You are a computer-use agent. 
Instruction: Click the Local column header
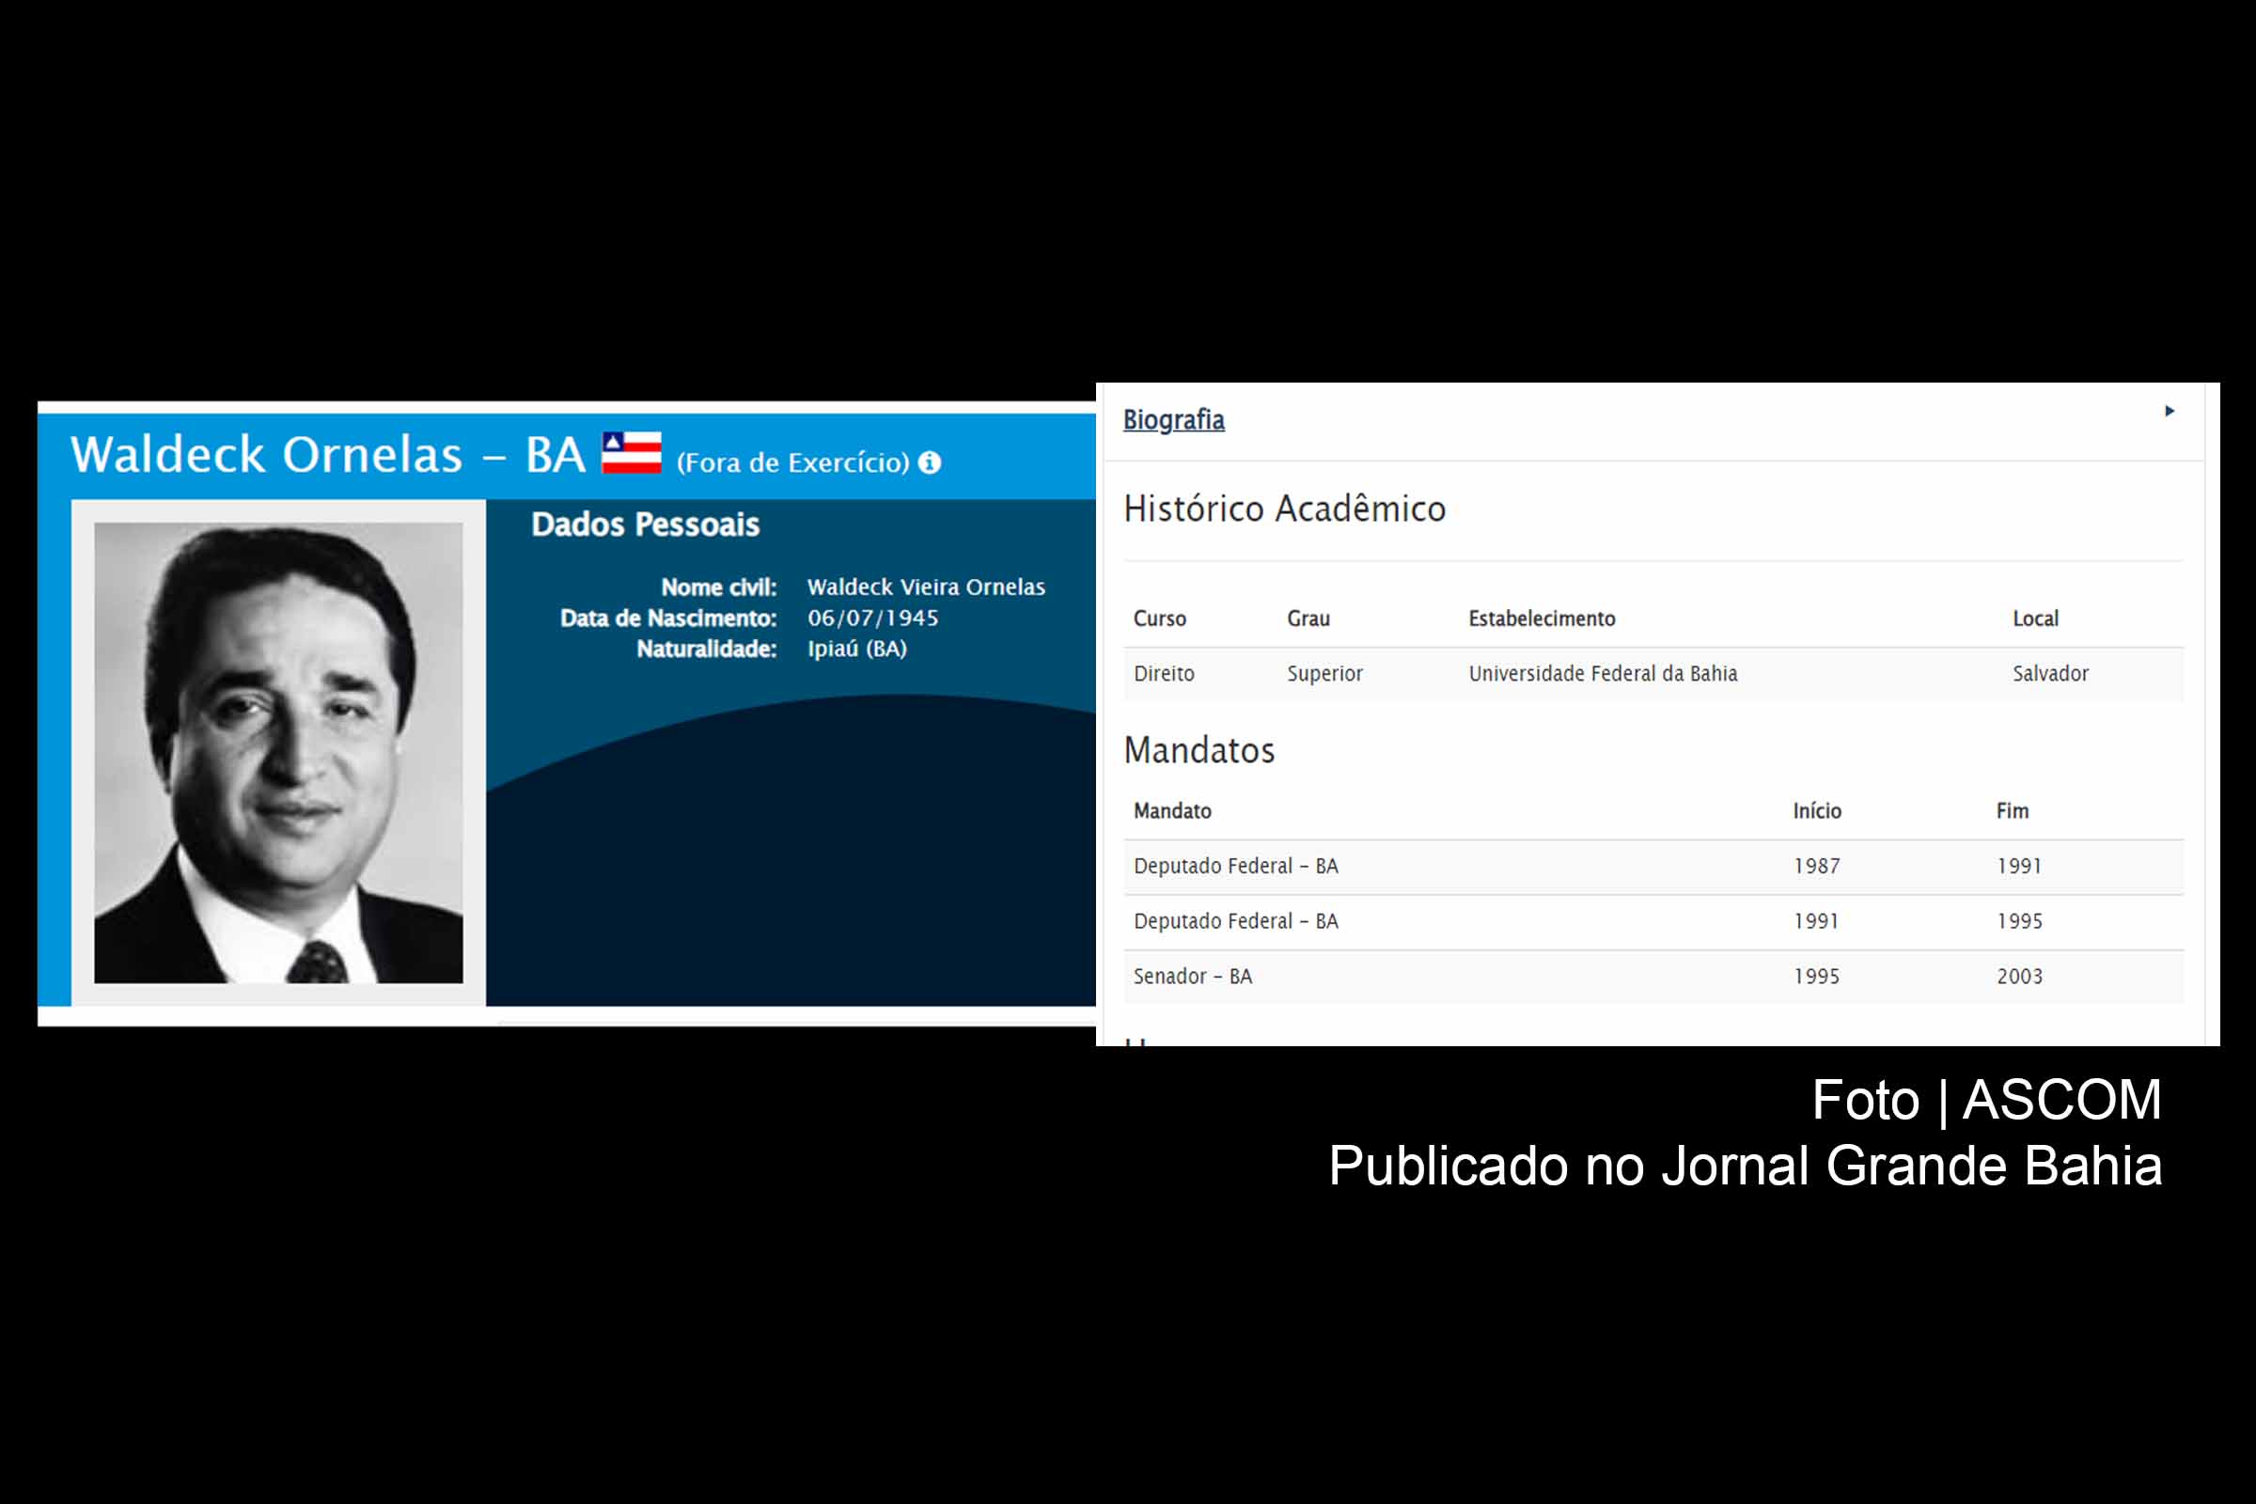(2035, 619)
